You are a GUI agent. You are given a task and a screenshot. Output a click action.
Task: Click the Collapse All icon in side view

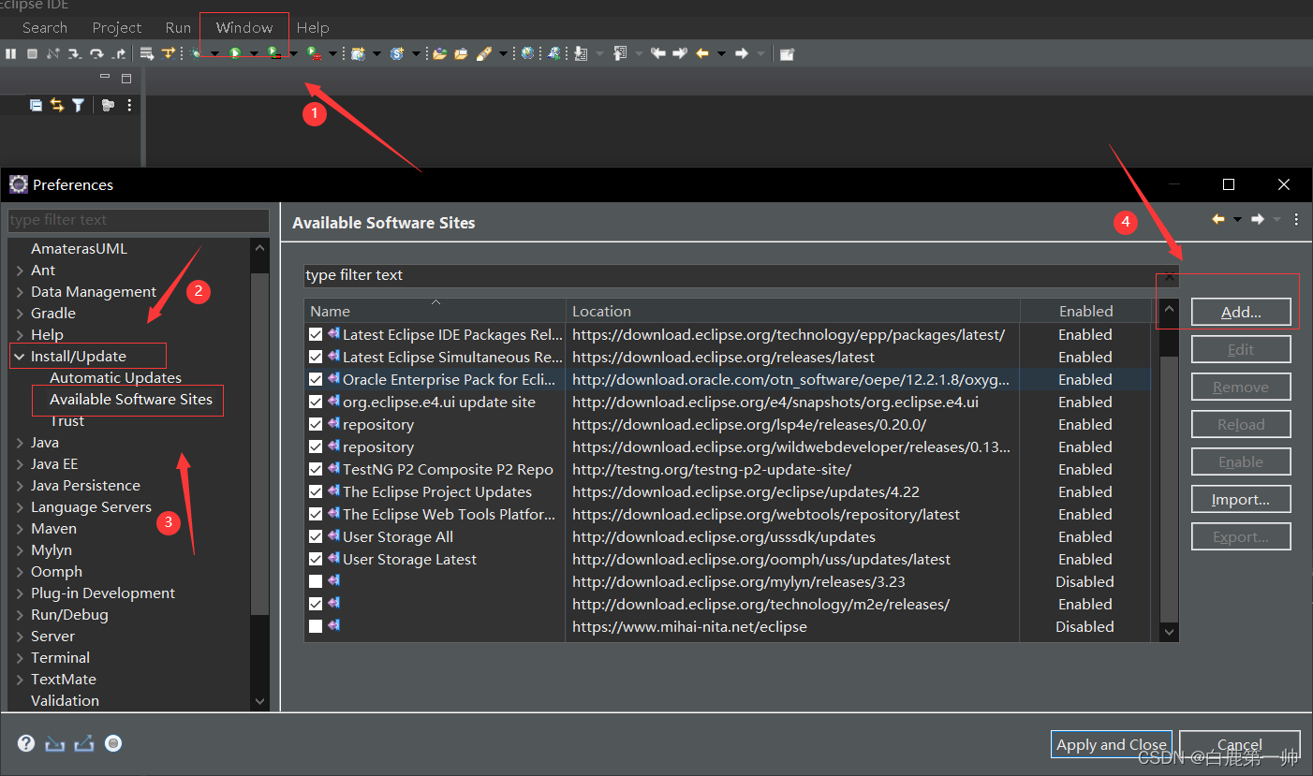pyautogui.click(x=36, y=106)
